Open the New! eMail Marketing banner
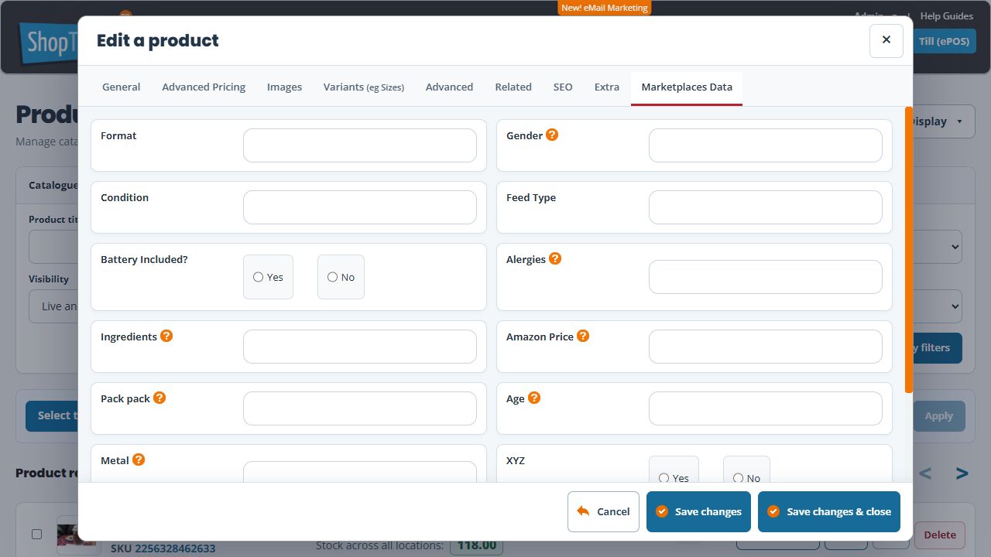The image size is (991, 557). pos(605,8)
